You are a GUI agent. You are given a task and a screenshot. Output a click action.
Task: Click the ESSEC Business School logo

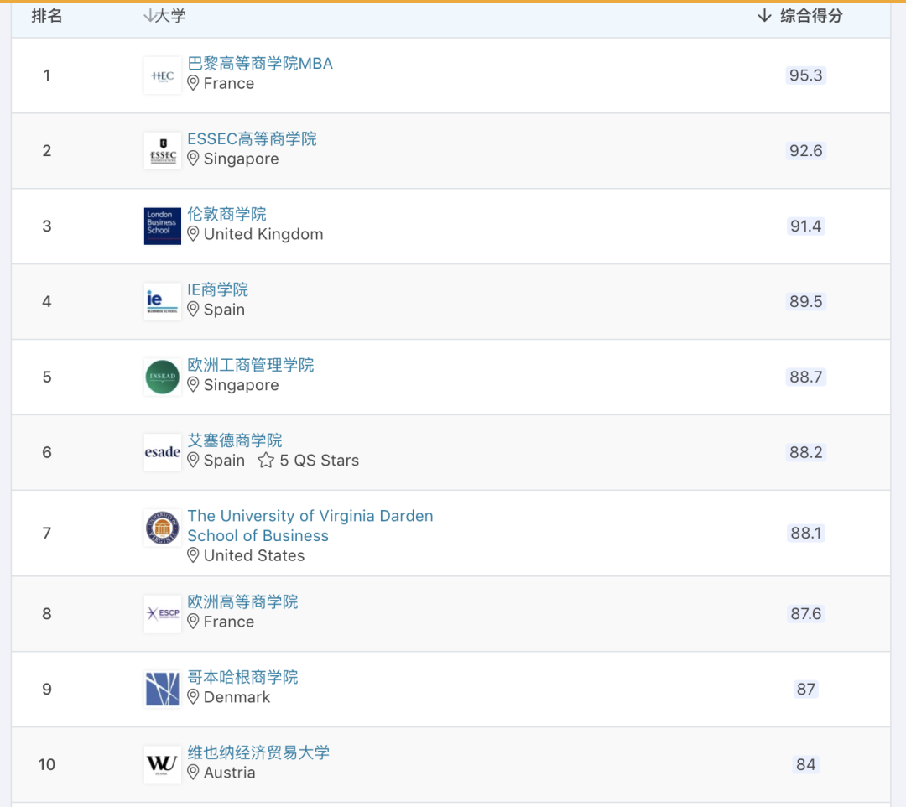[162, 151]
